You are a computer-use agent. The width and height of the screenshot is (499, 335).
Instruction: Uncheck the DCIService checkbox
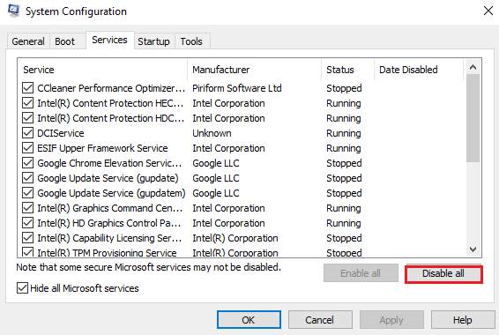pos(27,133)
